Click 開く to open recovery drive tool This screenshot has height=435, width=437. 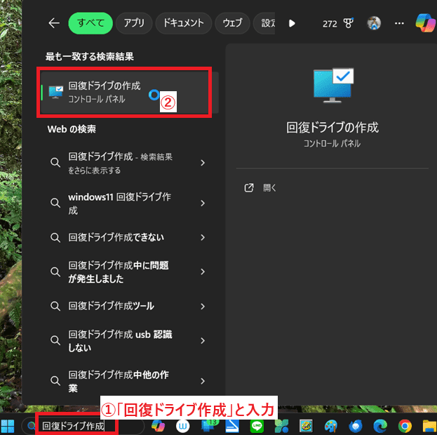[x=269, y=188]
